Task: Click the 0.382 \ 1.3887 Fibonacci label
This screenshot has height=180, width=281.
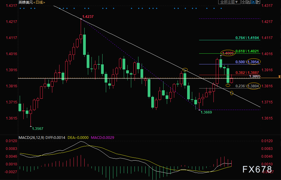Action: (248, 72)
